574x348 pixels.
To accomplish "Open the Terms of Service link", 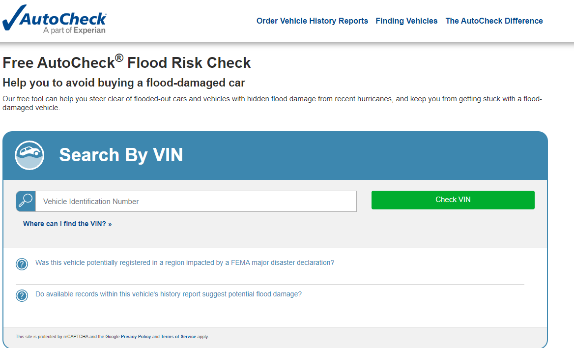I will 178,337.
